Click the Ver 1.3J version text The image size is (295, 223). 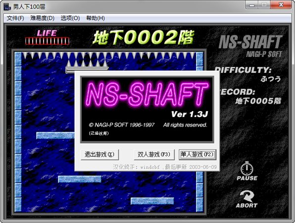pos(190,114)
